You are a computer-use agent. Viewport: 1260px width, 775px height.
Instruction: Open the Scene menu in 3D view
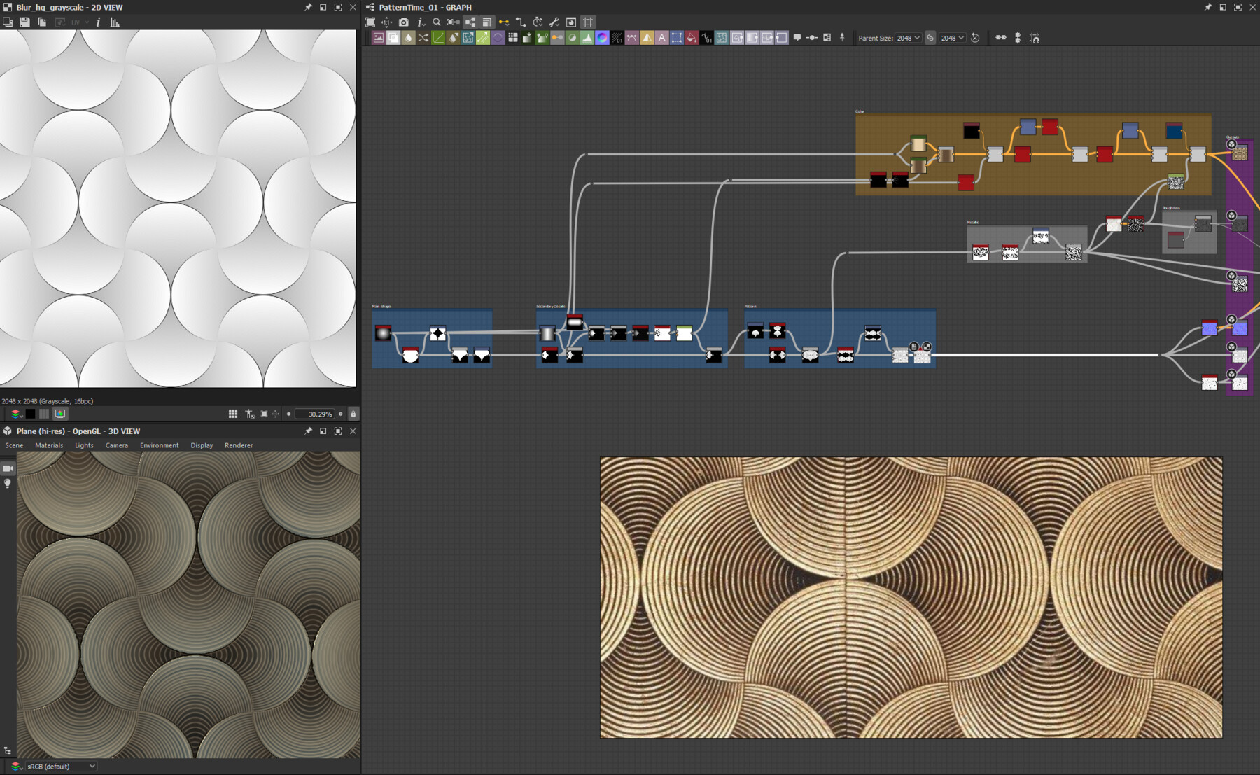click(x=14, y=445)
